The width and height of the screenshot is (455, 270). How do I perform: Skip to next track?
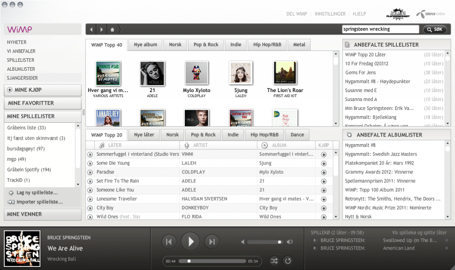[x=212, y=242]
